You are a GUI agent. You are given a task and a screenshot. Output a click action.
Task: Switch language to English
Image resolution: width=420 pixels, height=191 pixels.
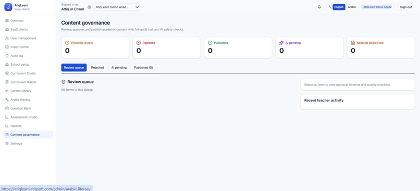coord(339,7)
